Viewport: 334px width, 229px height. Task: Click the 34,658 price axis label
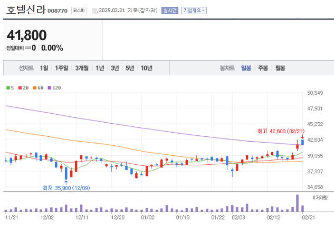pos(315,187)
